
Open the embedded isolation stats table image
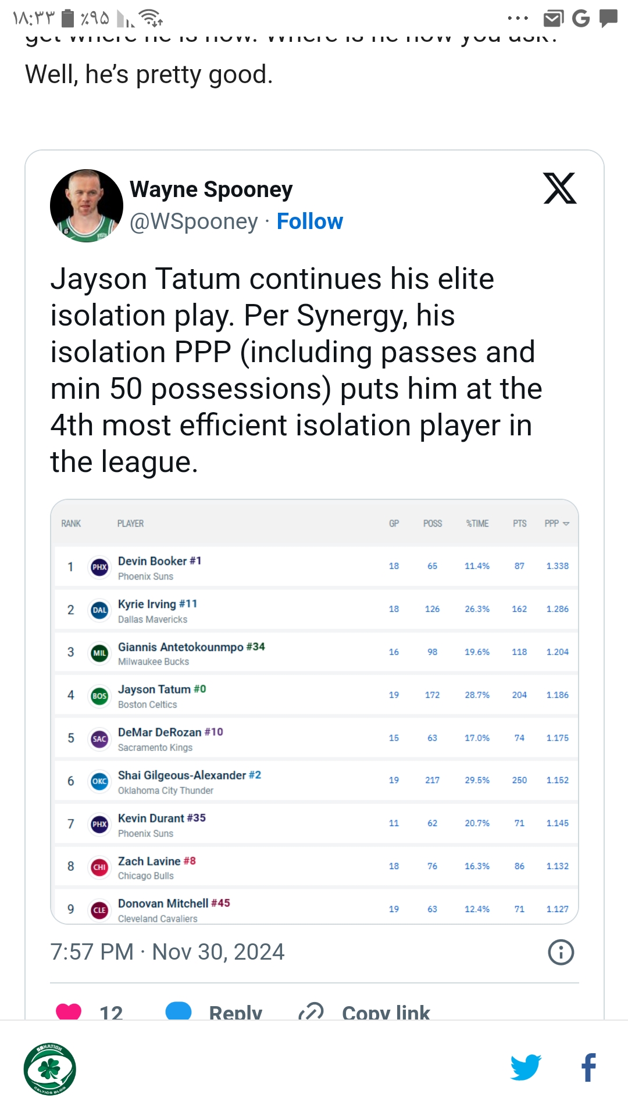pyautogui.click(x=315, y=711)
